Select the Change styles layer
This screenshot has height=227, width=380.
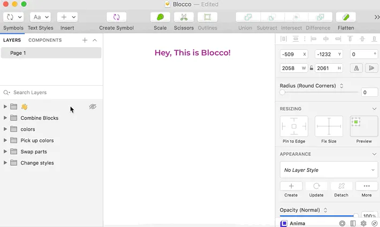click(37, 163)
